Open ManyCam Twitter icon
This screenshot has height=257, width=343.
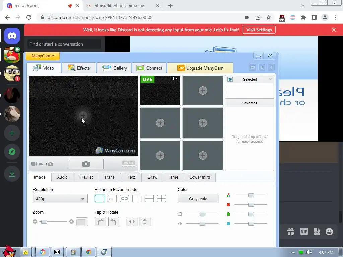262,67
